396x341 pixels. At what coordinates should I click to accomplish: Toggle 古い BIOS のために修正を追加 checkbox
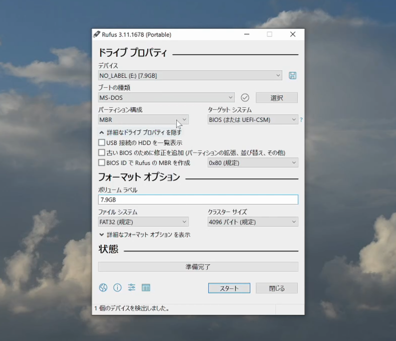(102, 152)
